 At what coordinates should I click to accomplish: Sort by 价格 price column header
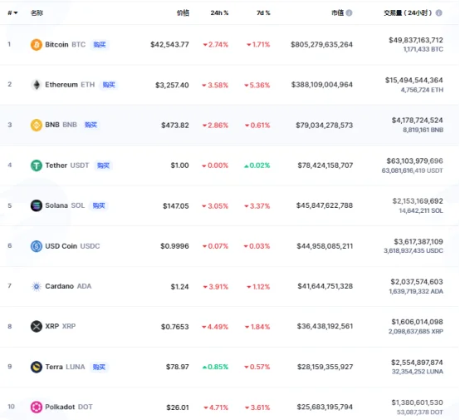183,13
